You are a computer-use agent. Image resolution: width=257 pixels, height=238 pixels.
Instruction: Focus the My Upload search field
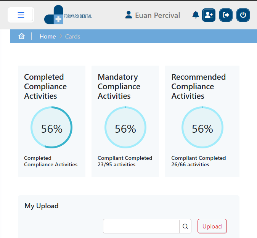(141, 226)
